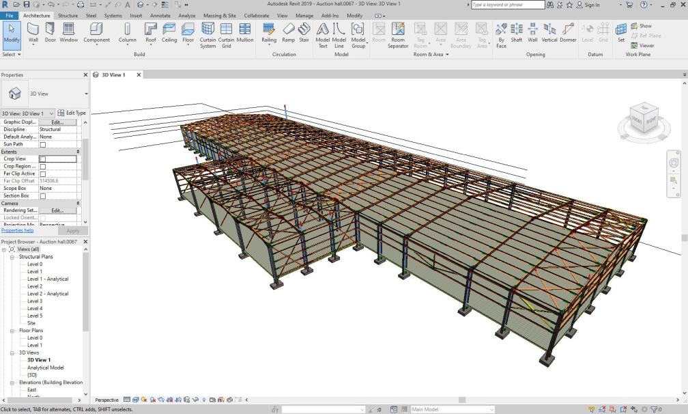688x414 pixels.
Task: Click the Room Separator tool
Action: point(398,35)
